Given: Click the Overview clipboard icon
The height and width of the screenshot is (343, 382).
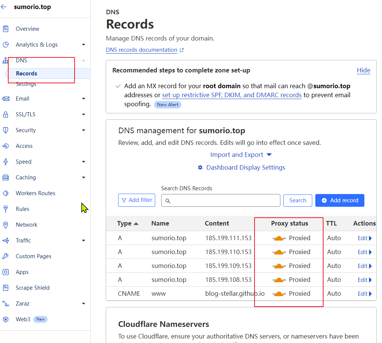Looking at the screenshot, I should (6, 29).
